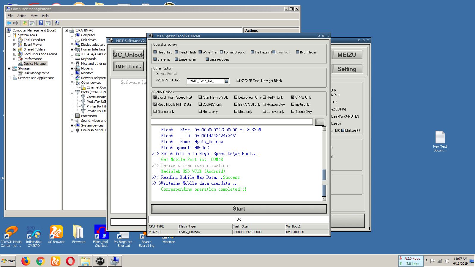
Task: Open Google Chrome from the taskbar
Action: pos(40,261)
